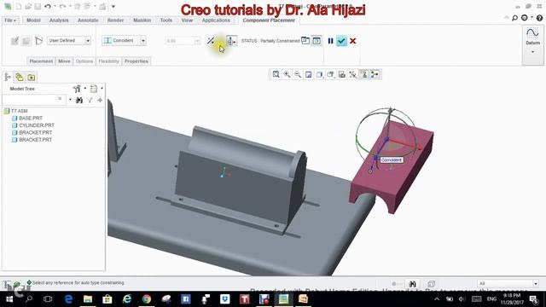Select CYLINDER.PRT in the model tree
The height and width of the screenshot is (307, 546).
(37, 125)
